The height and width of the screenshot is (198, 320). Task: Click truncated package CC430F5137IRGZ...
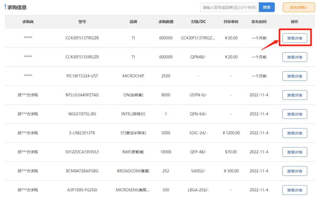coord(198,38)
